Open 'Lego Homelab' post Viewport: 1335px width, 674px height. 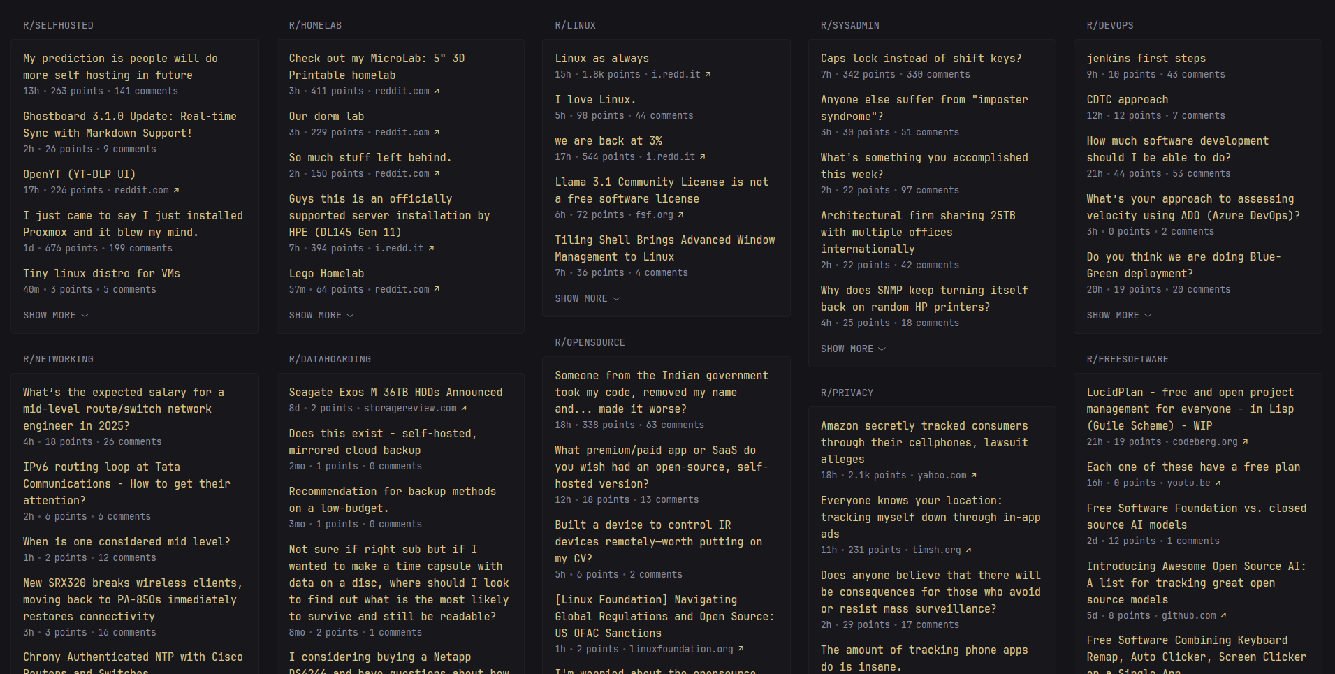click(x=326, y=274)
